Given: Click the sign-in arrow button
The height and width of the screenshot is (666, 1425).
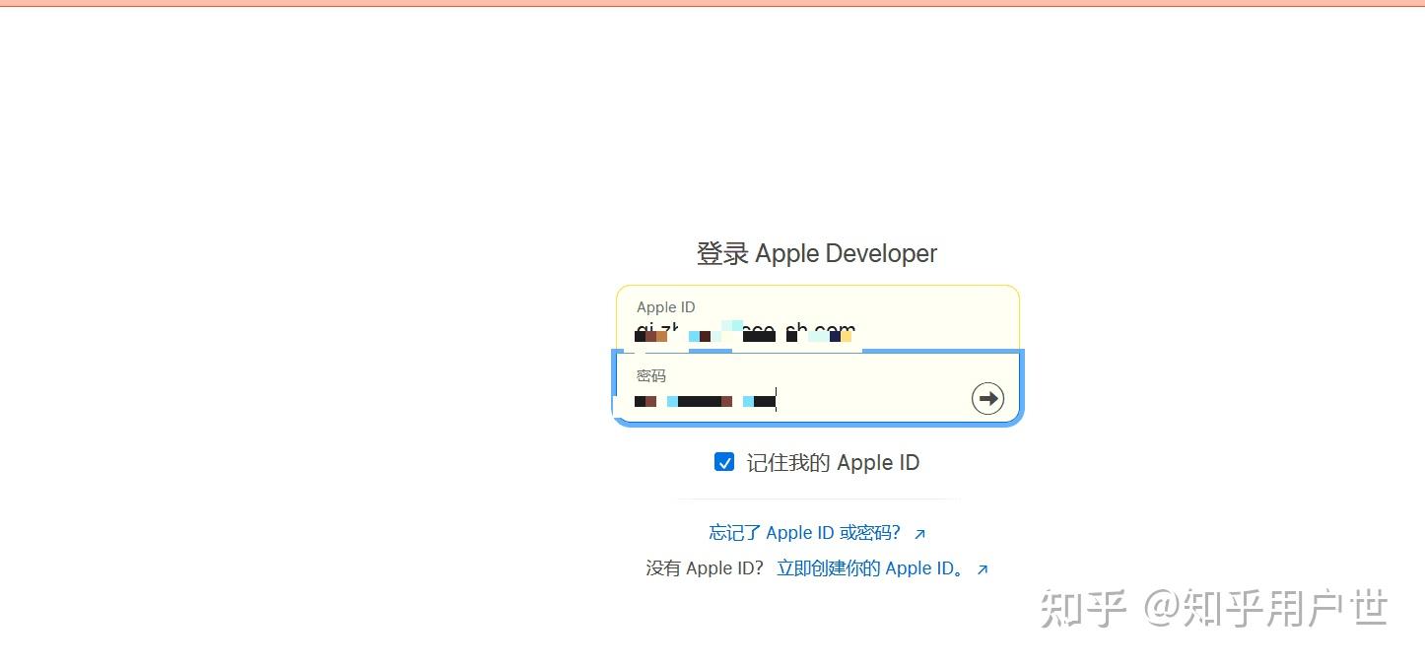Looking at the screenshot, I should [x=987, y=398].
